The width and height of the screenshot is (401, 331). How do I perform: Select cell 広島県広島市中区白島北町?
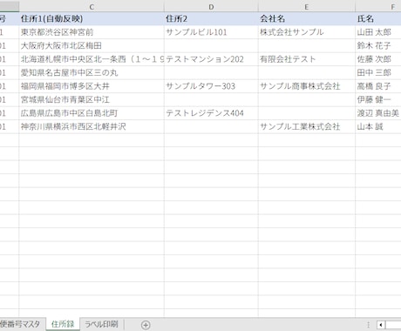(92, 113)
